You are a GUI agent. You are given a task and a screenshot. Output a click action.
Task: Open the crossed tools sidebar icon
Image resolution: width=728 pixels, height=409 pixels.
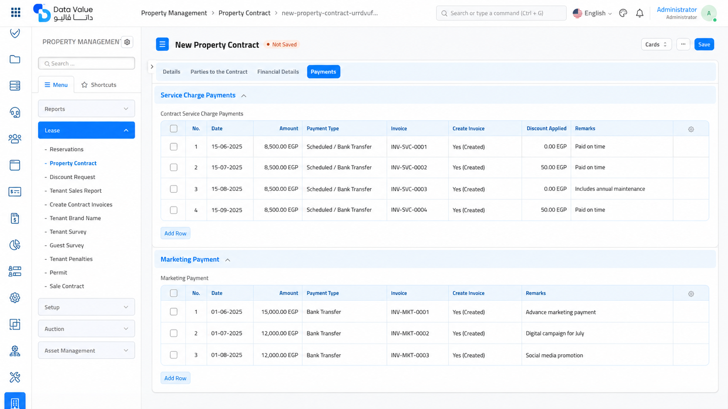(15, 377)
